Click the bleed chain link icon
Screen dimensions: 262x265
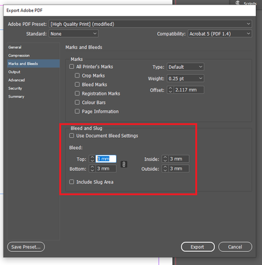tap(124, 164)
